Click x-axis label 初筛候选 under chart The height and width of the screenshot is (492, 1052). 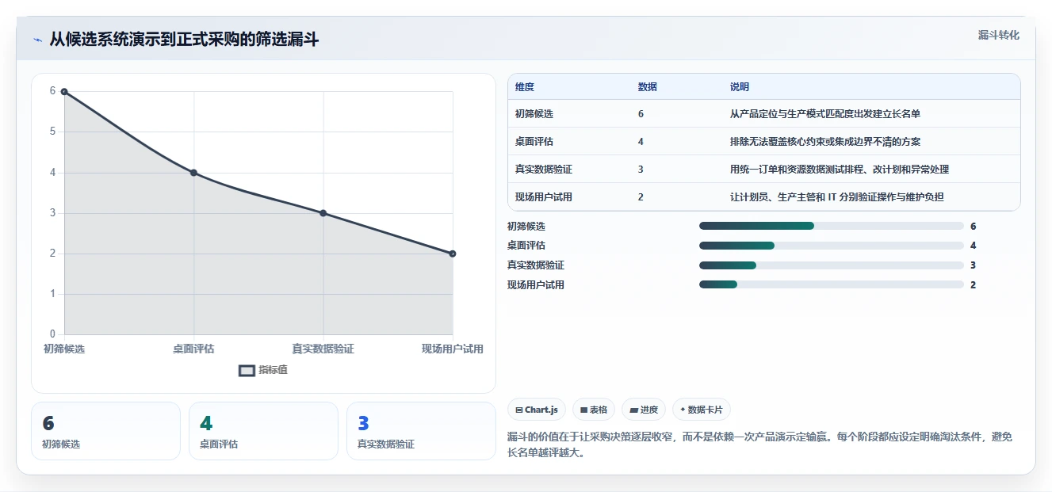[x=64, y=349]
